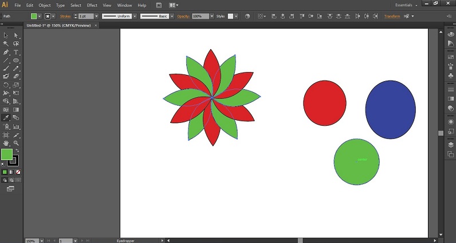Image resolution: width=456 pixels, height=243 pixels.
Task: Set paint mode to None
Action: tap(18, 172)
